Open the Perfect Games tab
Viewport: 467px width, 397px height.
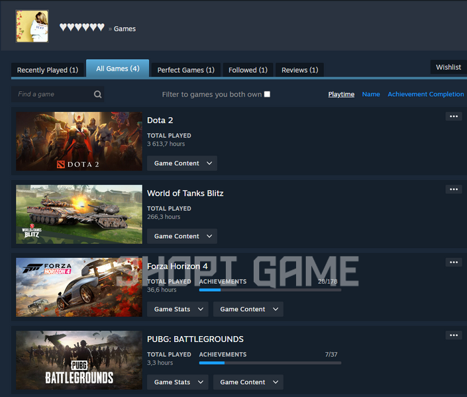186,70
